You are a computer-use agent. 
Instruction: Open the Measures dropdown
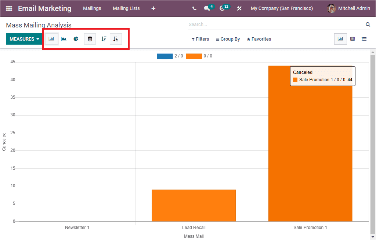[x=23, y=38]
